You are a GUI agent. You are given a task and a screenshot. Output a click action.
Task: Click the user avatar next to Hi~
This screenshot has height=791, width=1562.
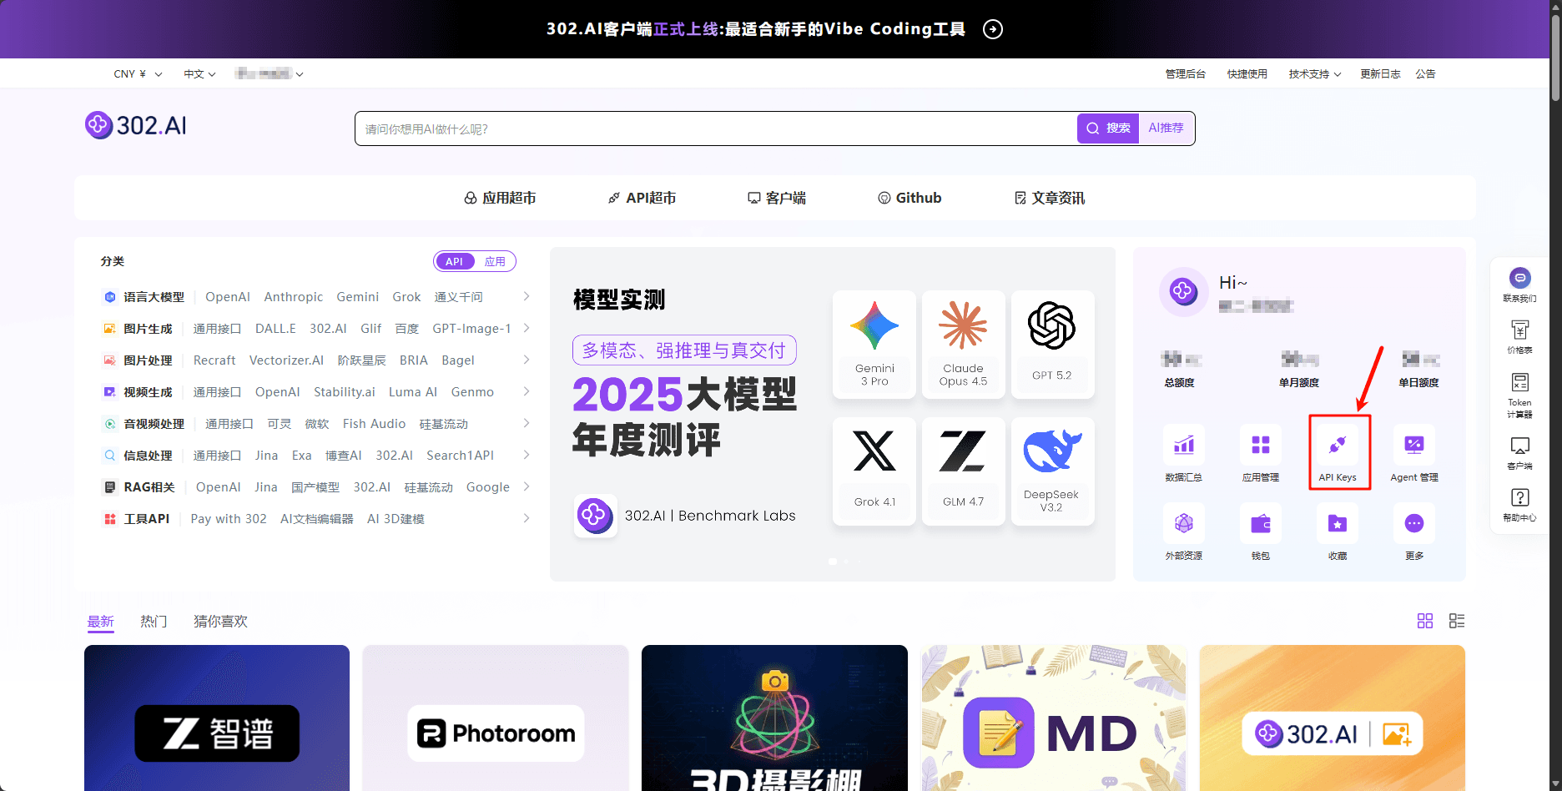point(1183,291)
